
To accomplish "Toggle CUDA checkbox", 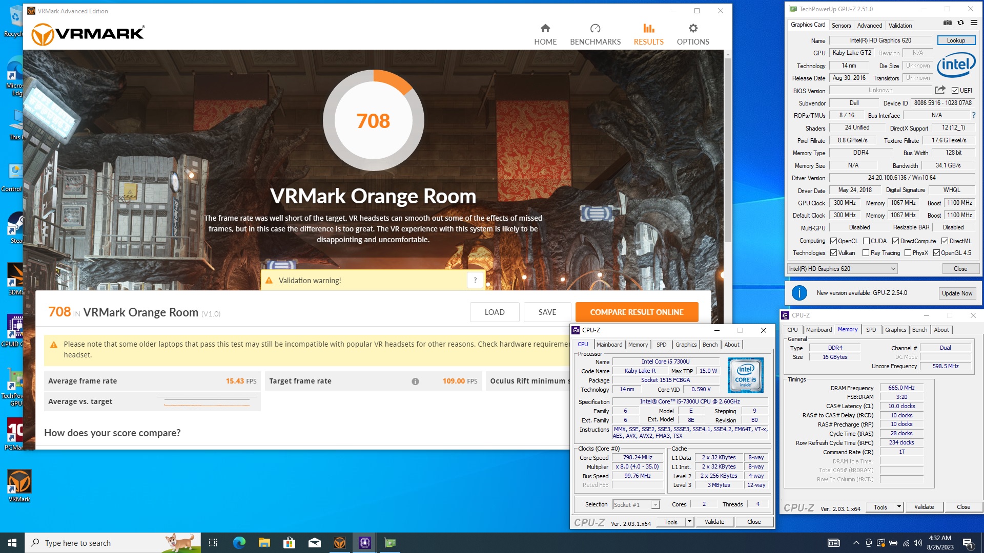I will [866, 241].
